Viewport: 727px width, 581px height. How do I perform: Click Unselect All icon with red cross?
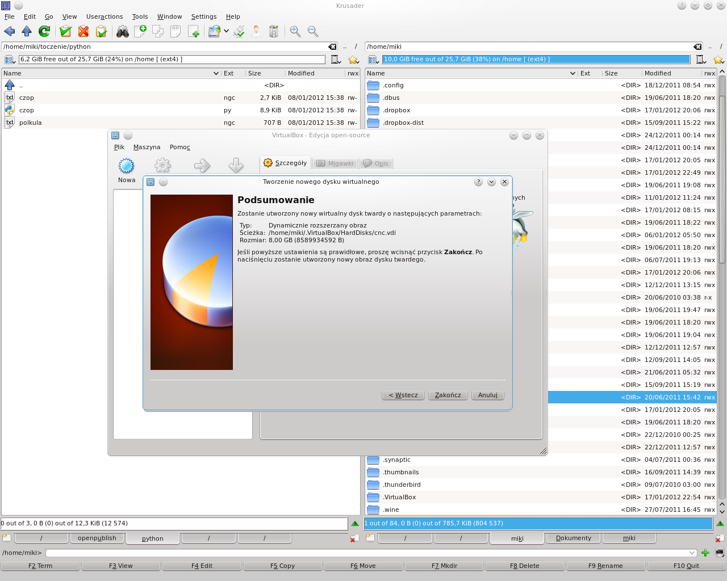coord(83,31)
